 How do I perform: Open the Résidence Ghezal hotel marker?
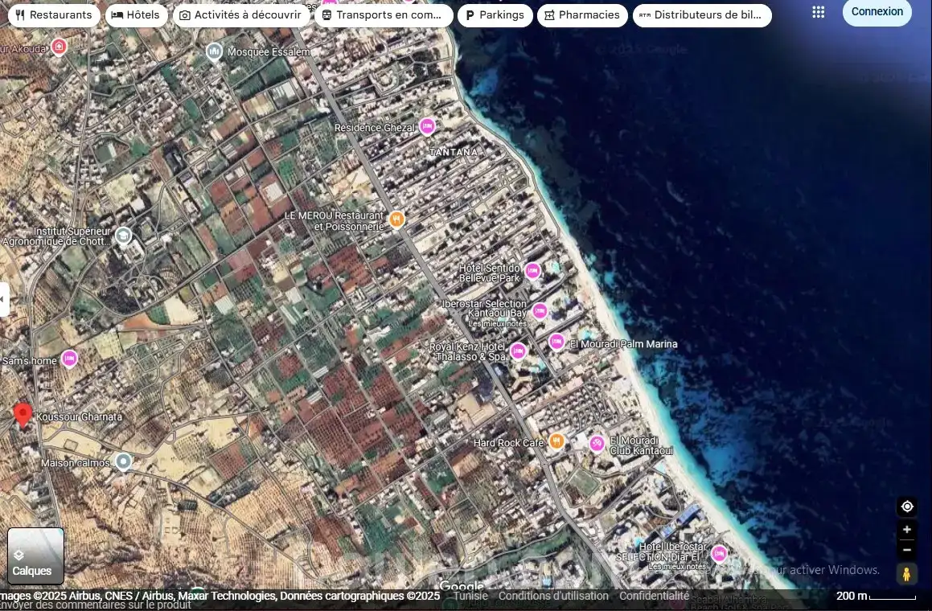pyautogui.click(x=427, y=126)
